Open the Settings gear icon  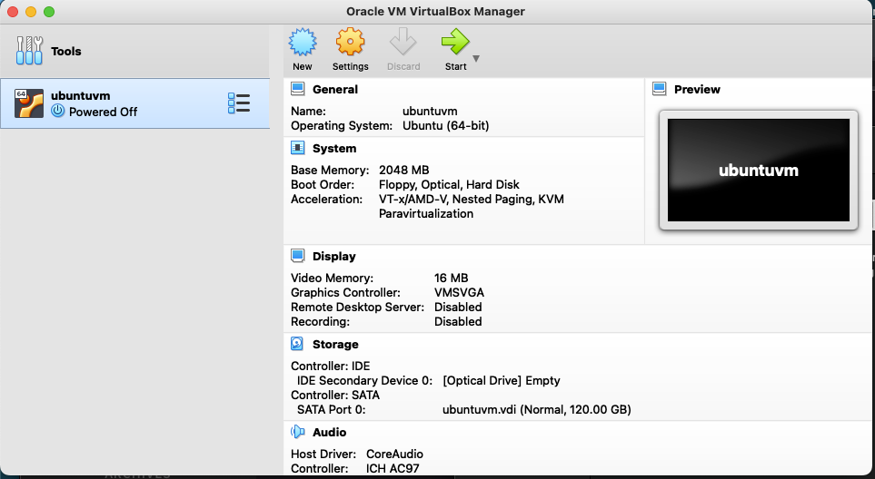click(350, 43)
